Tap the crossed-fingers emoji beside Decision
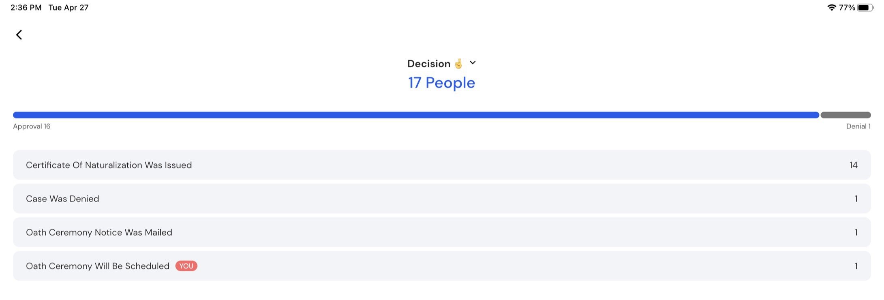 (x=458, y=64)
